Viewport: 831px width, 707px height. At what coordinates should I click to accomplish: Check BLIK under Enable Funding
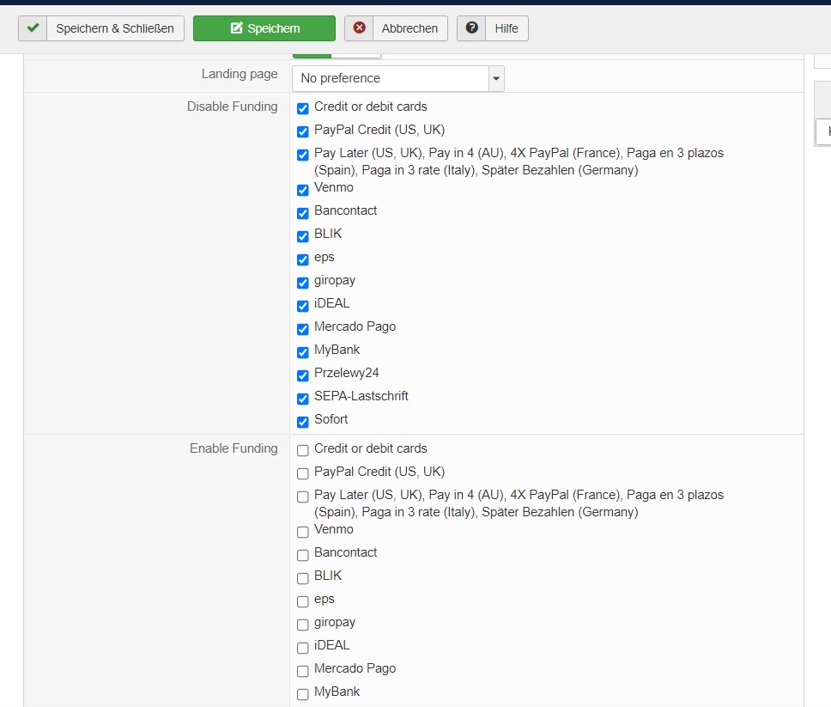pyautogui.click(x=303, y=578)
